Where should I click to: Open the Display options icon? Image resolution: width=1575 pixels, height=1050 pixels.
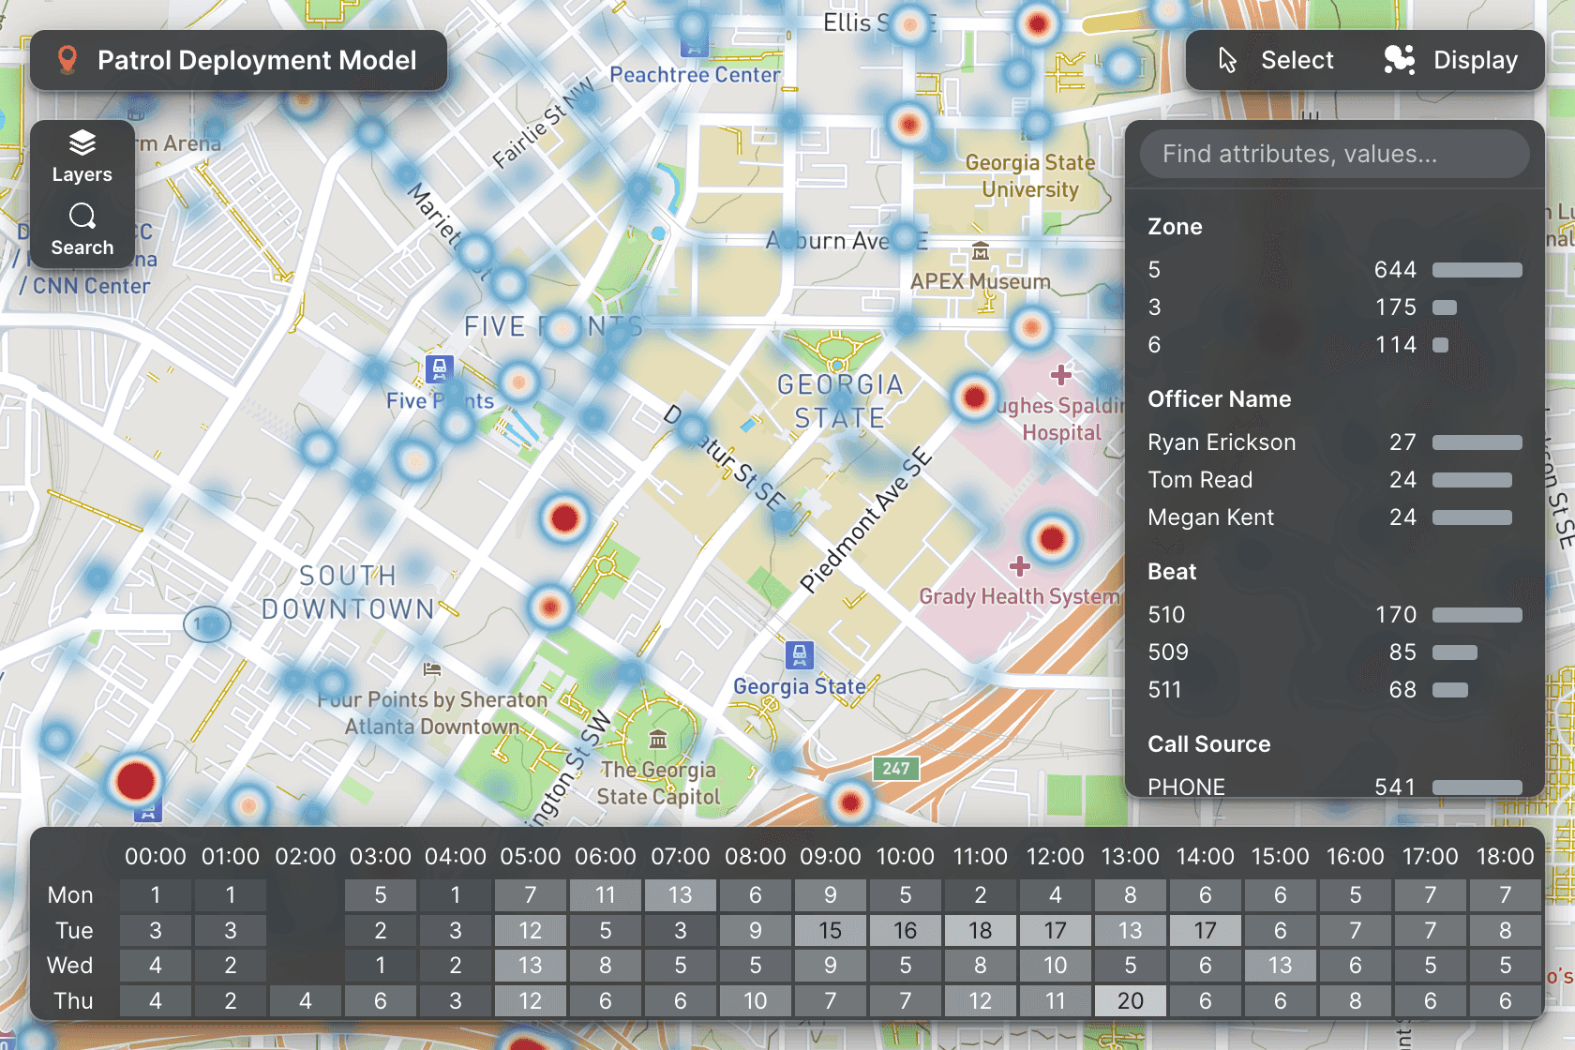tap(1399, 60)
